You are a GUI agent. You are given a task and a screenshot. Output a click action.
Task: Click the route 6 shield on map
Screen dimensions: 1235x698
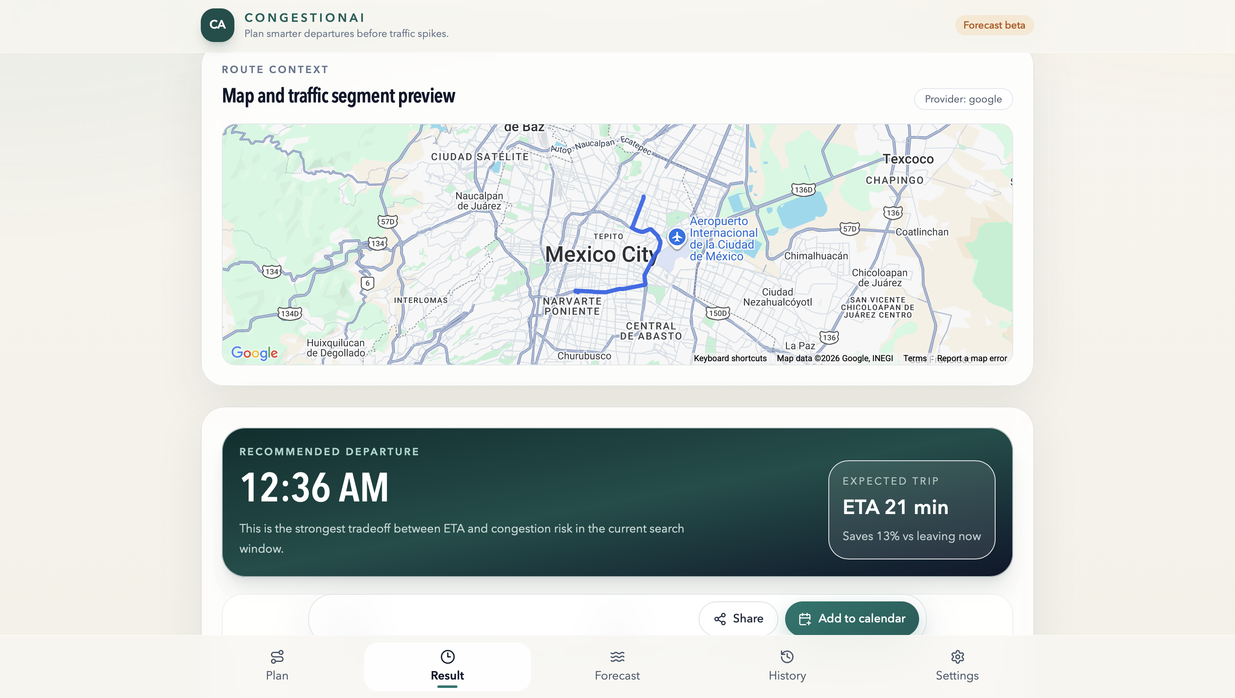point(367,283)
